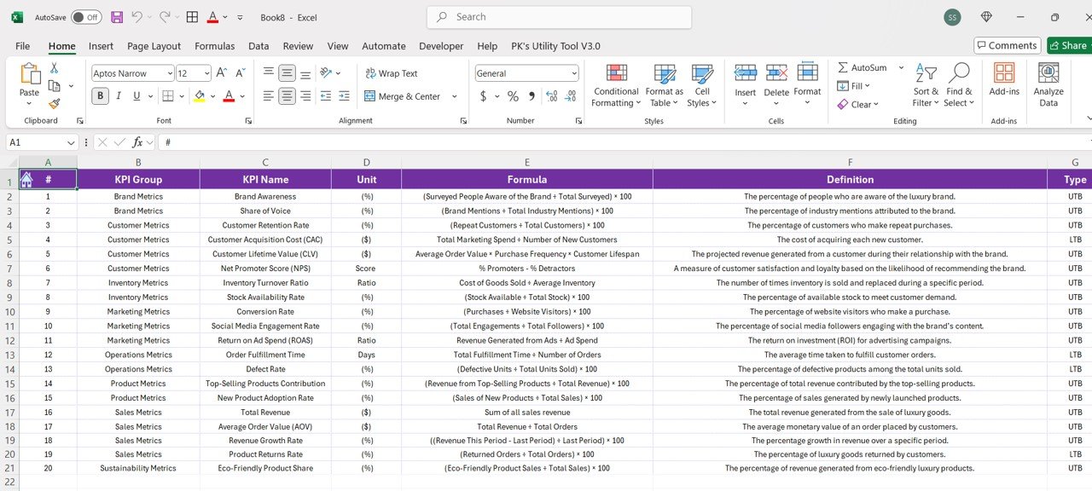The image size is (1092, 491).
Task: Click the Cut scissors icon
Action: pos(54,68)
